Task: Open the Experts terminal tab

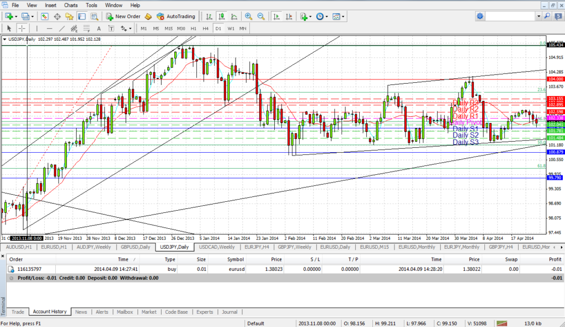Action: click(x=205, y=312)
